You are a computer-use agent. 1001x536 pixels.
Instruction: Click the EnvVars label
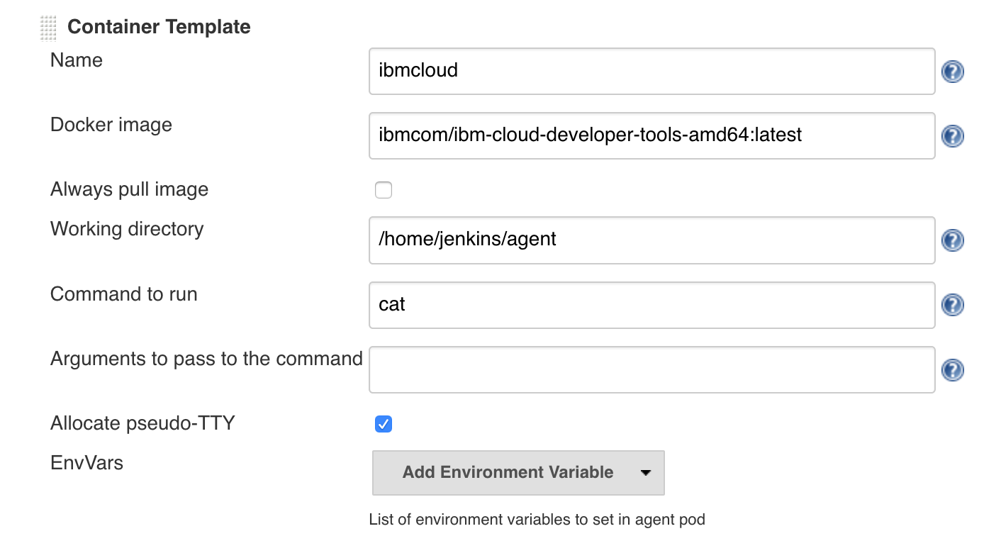(86, 463)
